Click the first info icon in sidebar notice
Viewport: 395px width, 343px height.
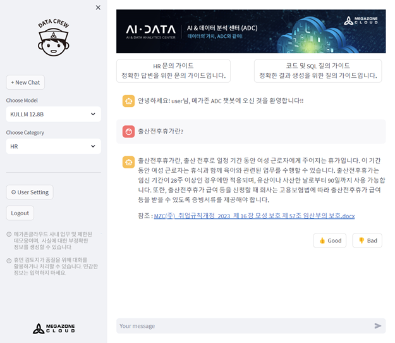point(9,235)
